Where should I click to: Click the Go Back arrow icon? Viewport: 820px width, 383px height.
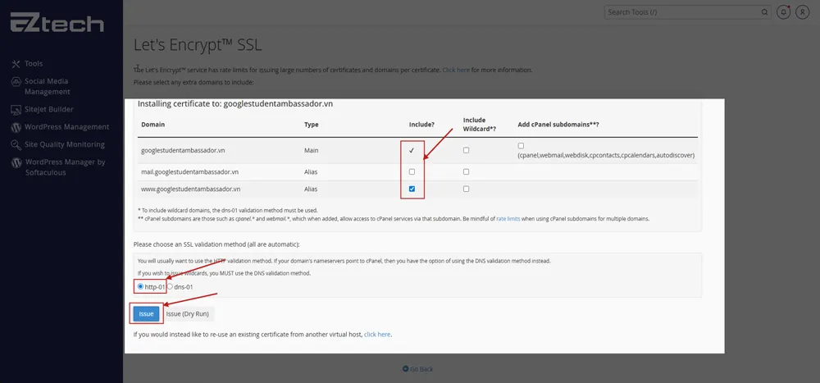[x=405, y=369]
